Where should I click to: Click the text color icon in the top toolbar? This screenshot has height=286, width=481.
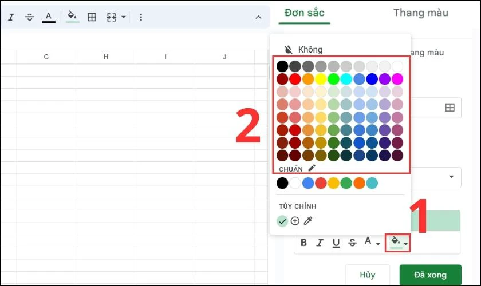point(49,17)
